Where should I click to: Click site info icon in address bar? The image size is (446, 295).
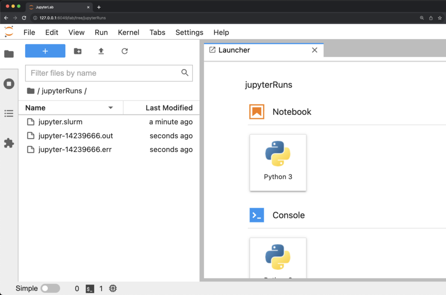35,18
